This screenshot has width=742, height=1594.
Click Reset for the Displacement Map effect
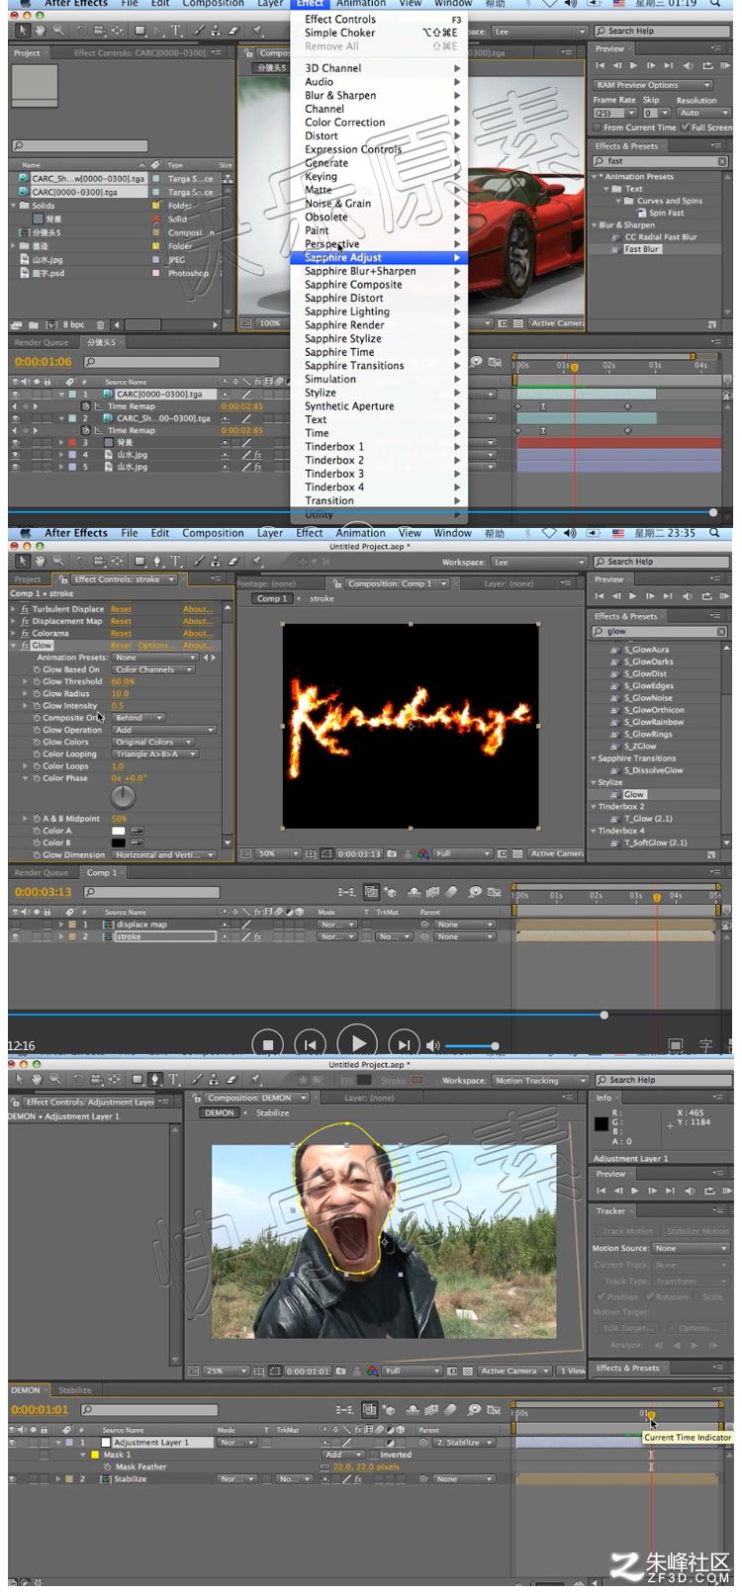121,621
